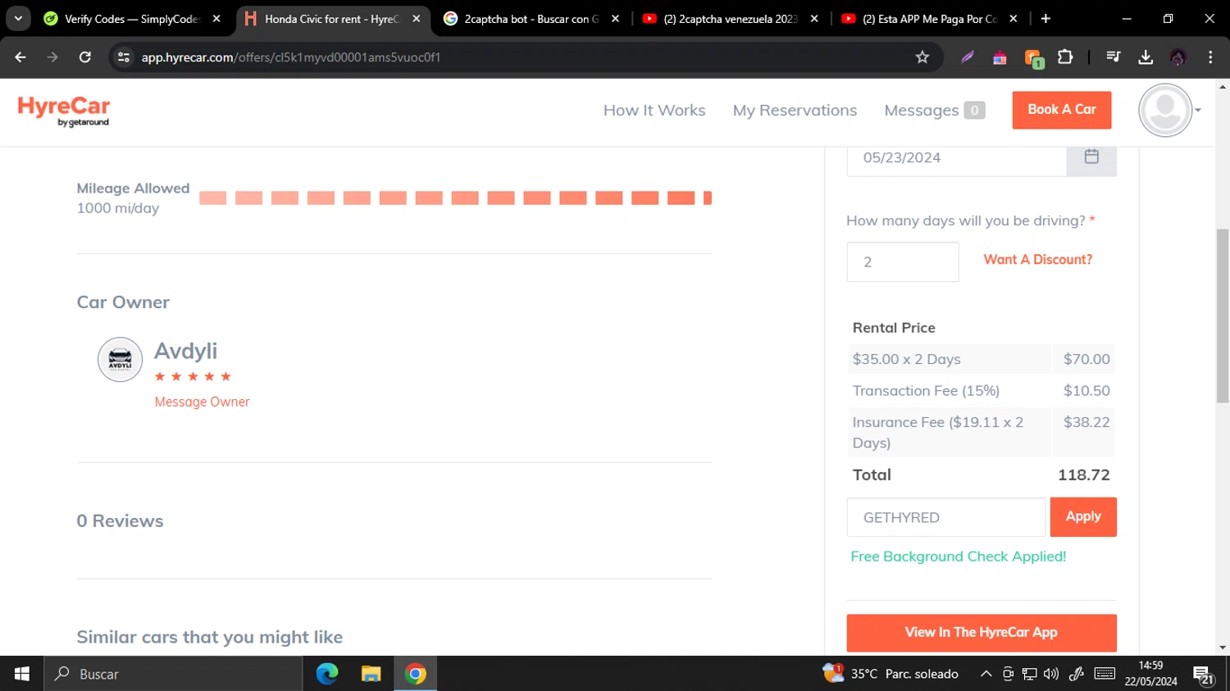Click the purple feather extension icon
This screenshot has height=691, width=1230.
point(968,57)
